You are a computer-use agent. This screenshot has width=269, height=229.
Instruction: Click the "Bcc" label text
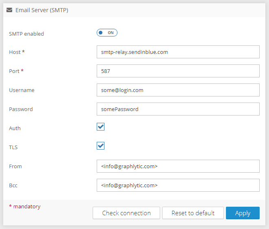click(x=13, y=186)
